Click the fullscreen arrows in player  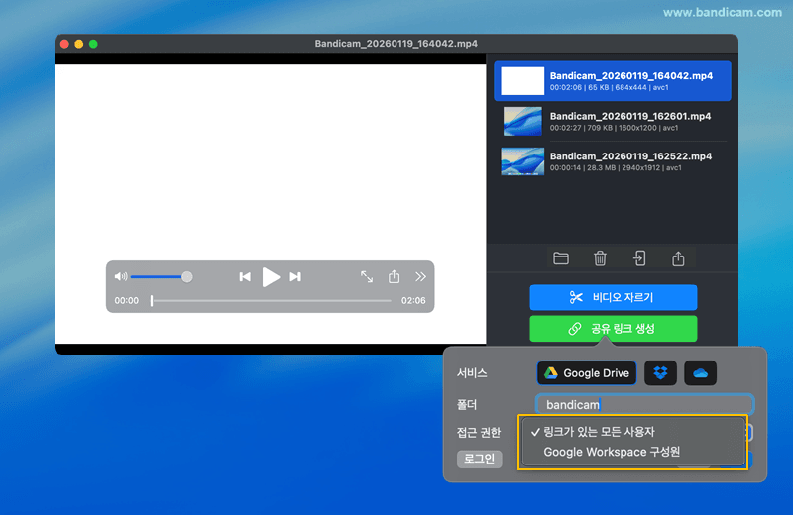pyautogui.click(x=367, y=277)
